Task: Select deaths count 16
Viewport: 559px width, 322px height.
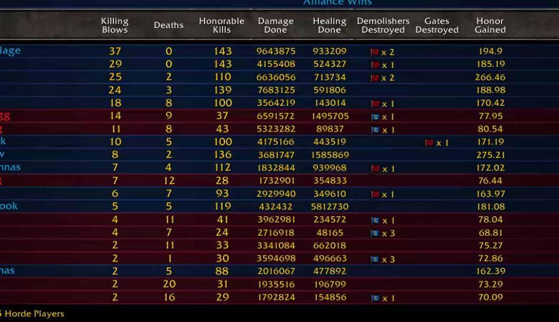Action: click(169, 297)
